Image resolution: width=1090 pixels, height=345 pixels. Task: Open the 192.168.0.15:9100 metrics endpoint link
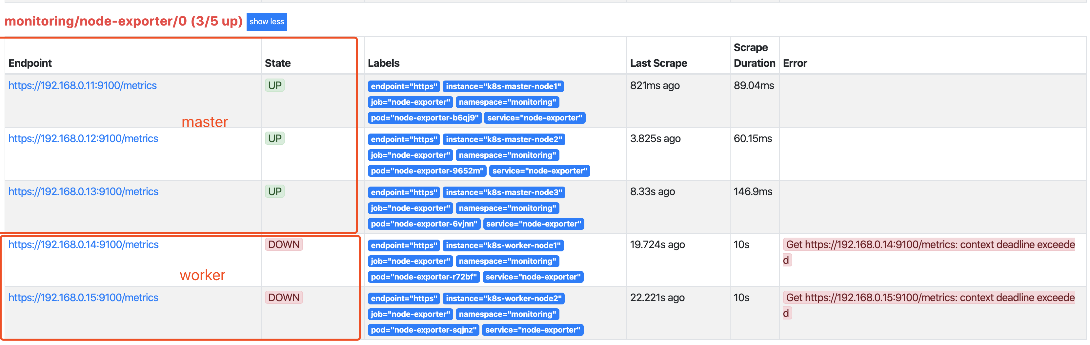[x=83, y=297]
